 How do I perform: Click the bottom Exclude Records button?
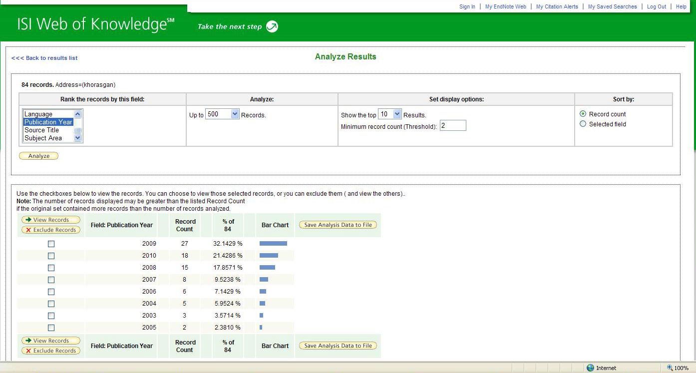(x=51, y=351)
